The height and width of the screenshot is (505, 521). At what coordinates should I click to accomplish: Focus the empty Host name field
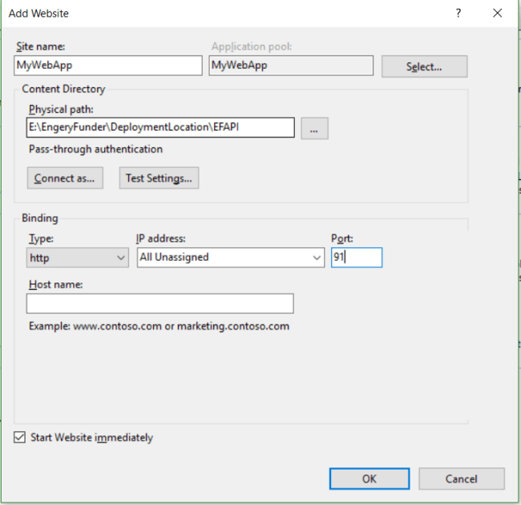(160, 304)
